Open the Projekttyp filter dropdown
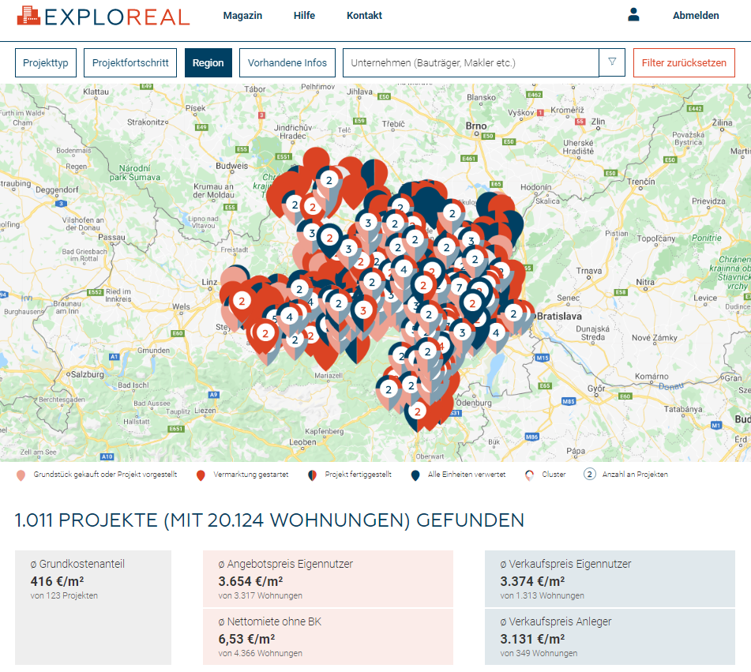This screenshot has height=672, width=751. coord(46,63)
